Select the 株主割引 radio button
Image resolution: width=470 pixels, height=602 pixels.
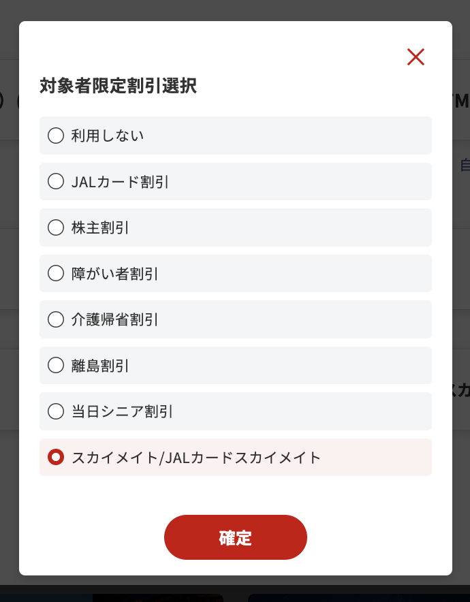[x=56, y=227]
